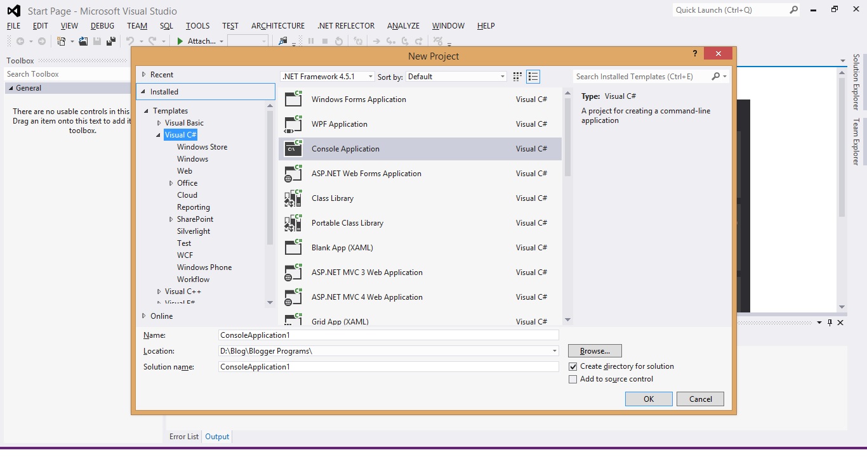Image resolution: width=867 pixels, height=462 pixels.
Task: Click the Save All toolbar icon
Action: (110, 40)
